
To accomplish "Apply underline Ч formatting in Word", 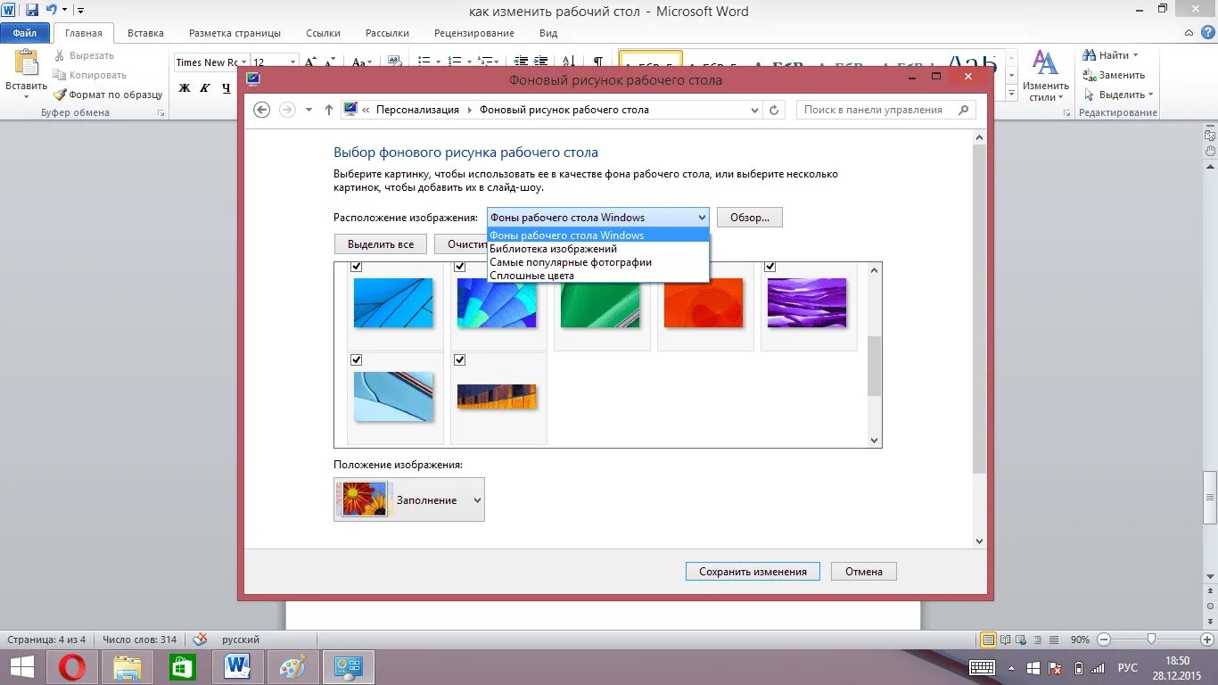I will pos(226,87).
